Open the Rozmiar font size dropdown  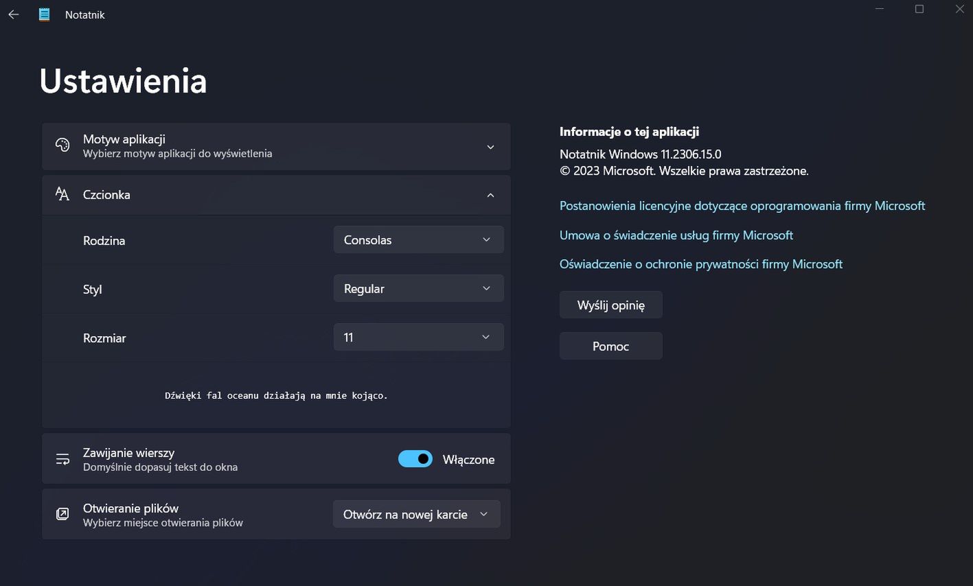click(418, 338)
